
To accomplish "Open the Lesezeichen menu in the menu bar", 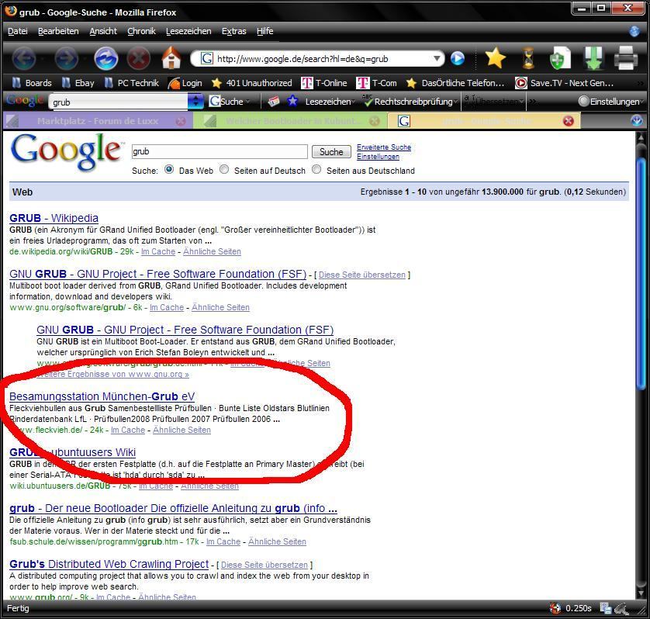I will (x=188, y=31).
